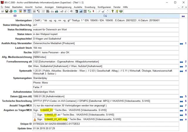
Task: Click the printer icon in toolbar
Action: point(11,11)
